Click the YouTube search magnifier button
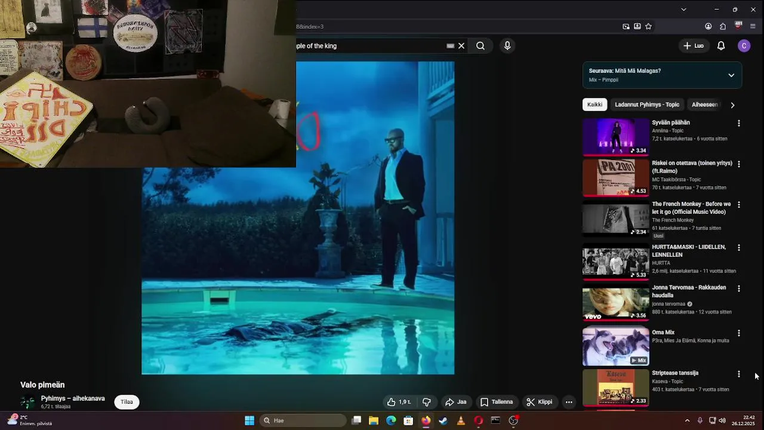The image size is (764, 430). [480, 46]
